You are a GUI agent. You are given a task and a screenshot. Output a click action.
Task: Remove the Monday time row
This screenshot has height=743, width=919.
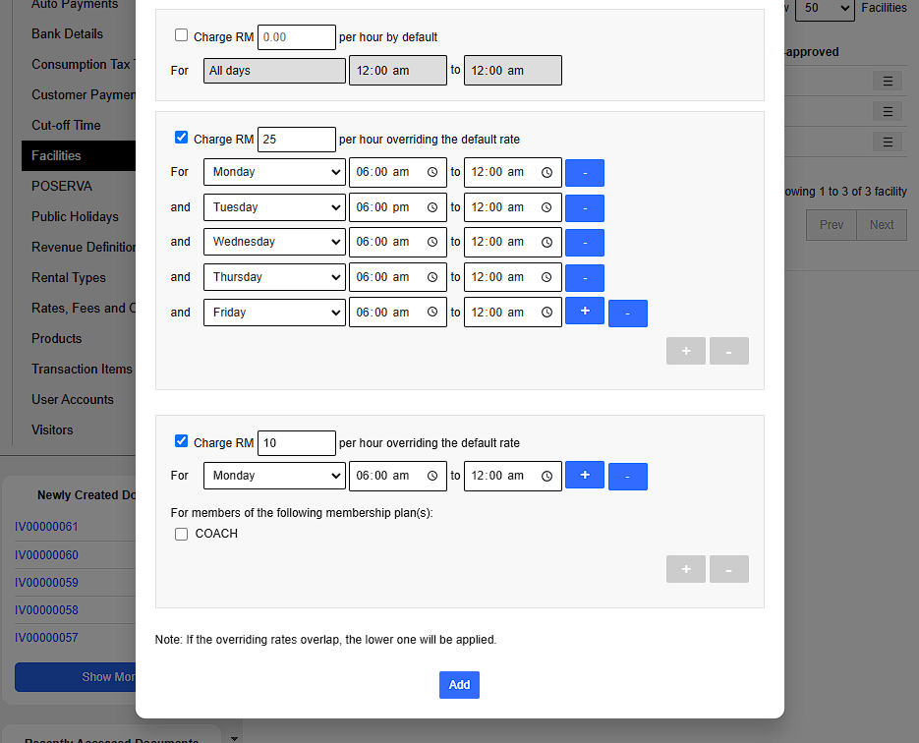click(584, 173)
